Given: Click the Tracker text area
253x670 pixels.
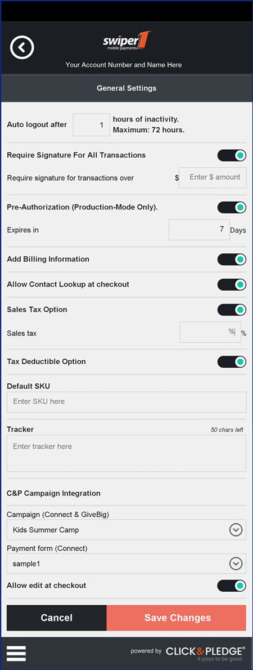Looking at the screenshot, I should 126,453.
